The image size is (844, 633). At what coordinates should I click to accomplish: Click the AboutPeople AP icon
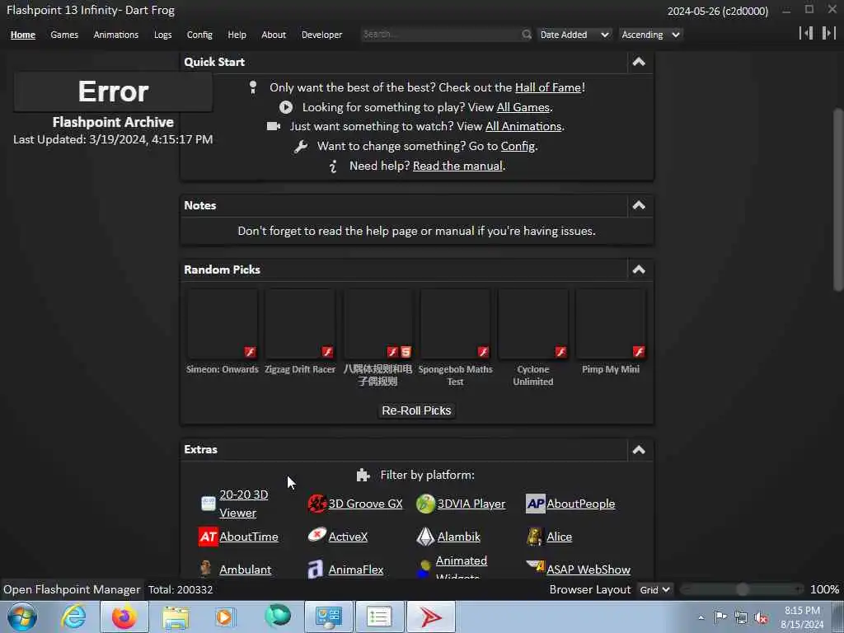(x=536, y=504)
